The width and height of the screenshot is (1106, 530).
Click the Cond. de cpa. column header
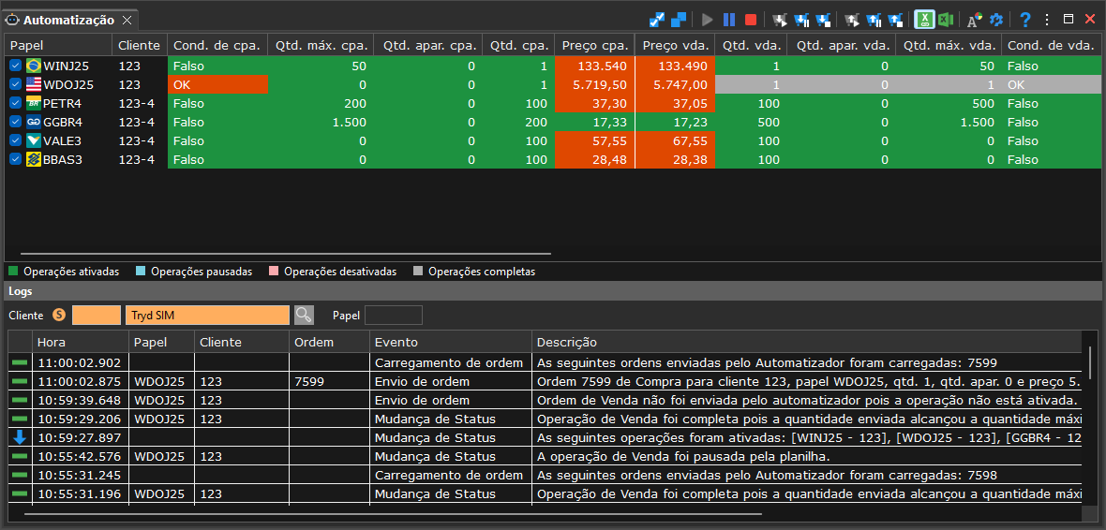(218, 46)
